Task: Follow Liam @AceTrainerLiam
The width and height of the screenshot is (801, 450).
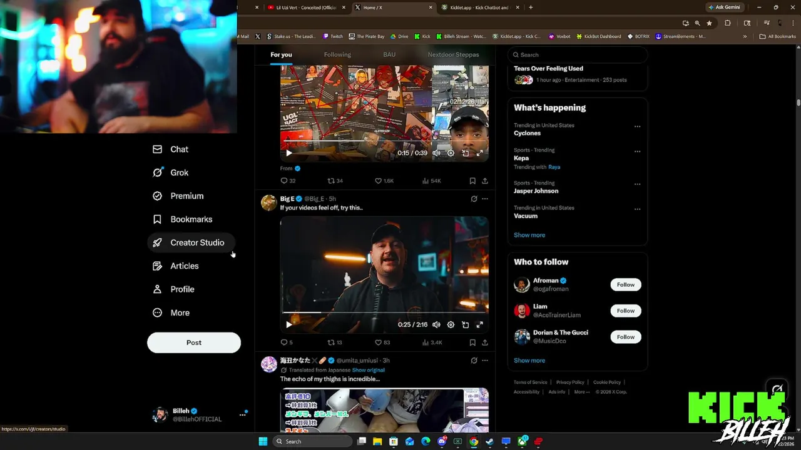Action: [x=626, y=311]
